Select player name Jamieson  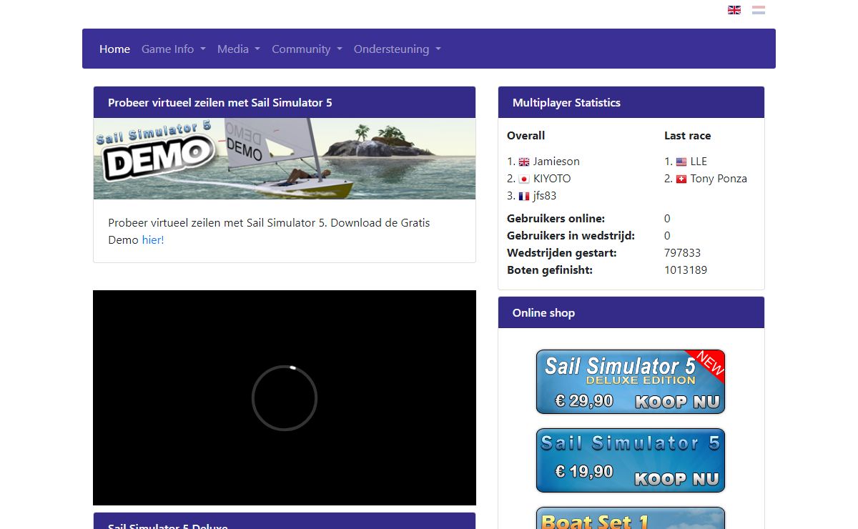tap(556, 162)
